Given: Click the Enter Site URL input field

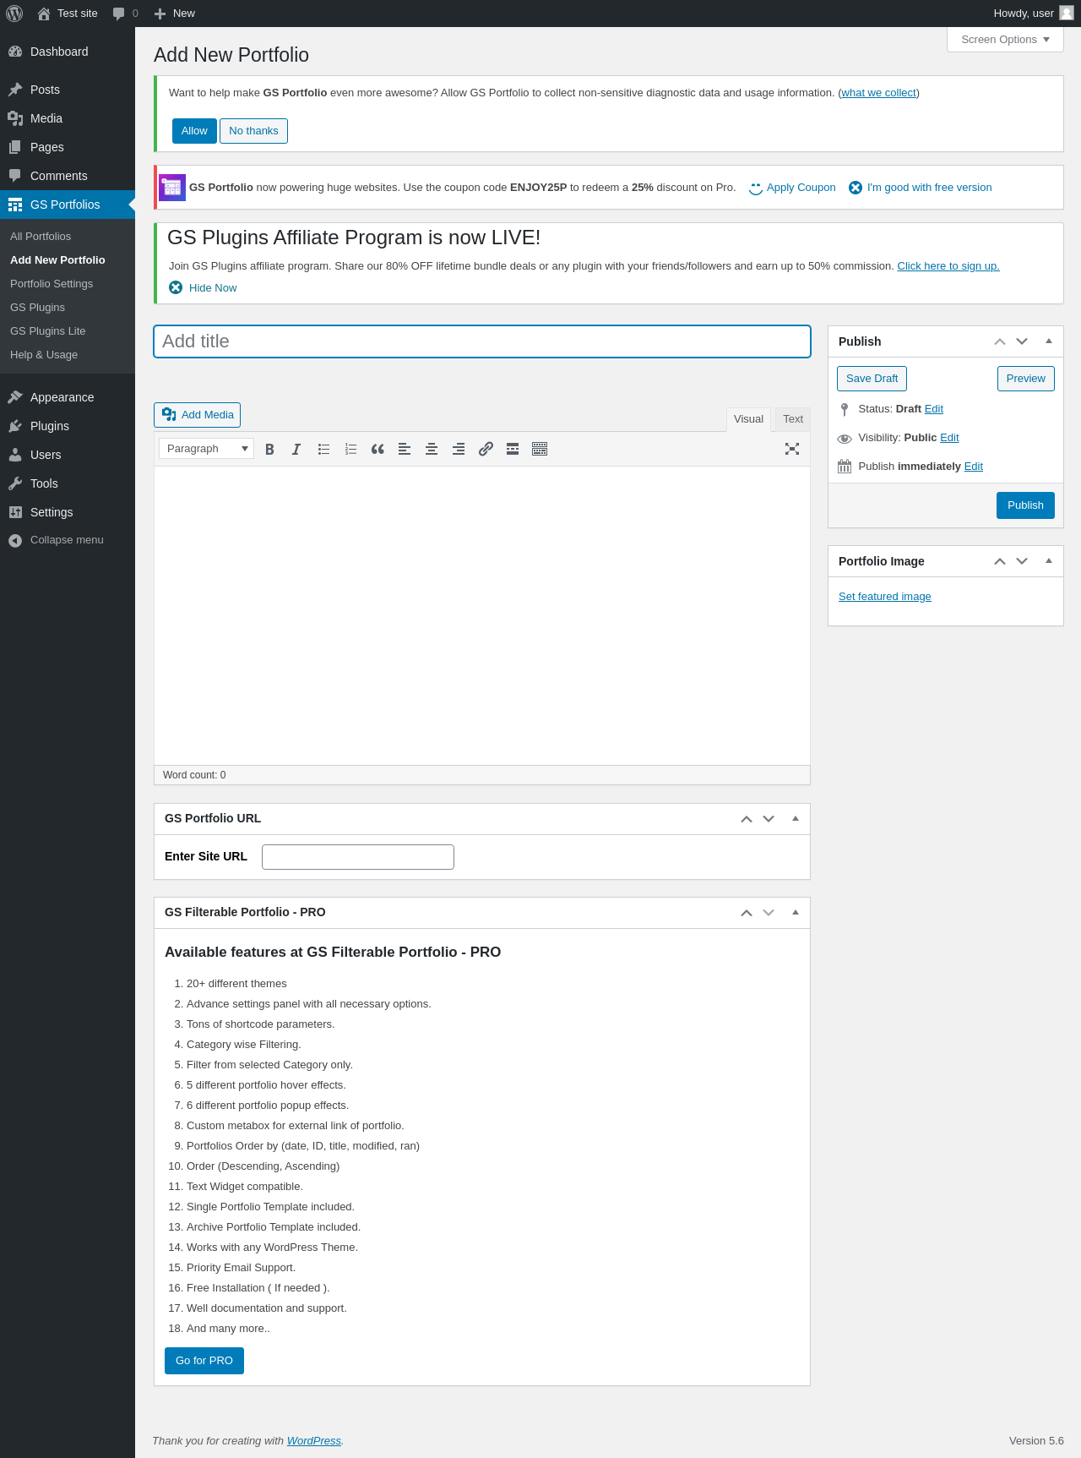Looking at the screenshot, I should 358,857.
